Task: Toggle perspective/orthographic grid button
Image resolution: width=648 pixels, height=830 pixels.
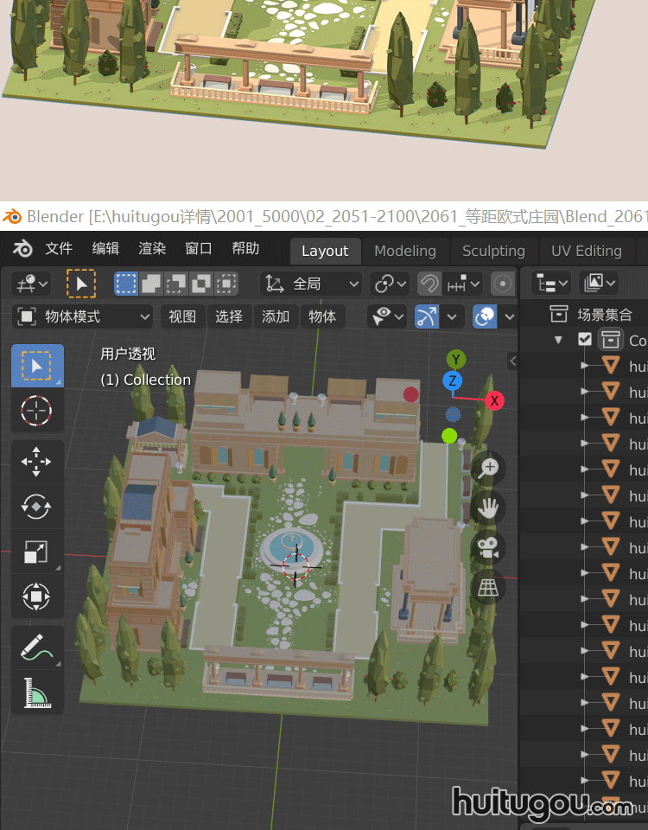Action: [489, 588]
